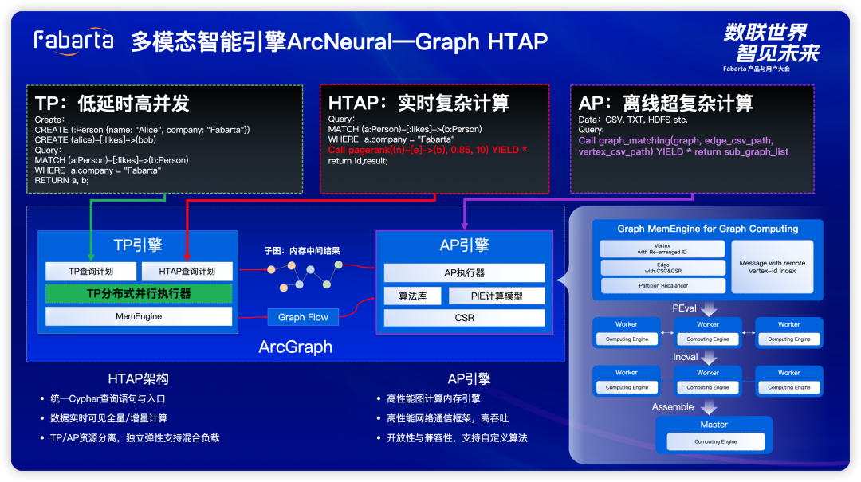Click the 'HTAP架构' section heading
This screenshot has height=482, width=861.
point(139,378)
